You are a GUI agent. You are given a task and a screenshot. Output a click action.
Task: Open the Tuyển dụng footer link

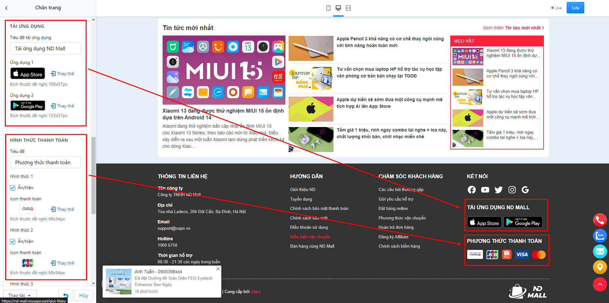click(x=301, y=199)
